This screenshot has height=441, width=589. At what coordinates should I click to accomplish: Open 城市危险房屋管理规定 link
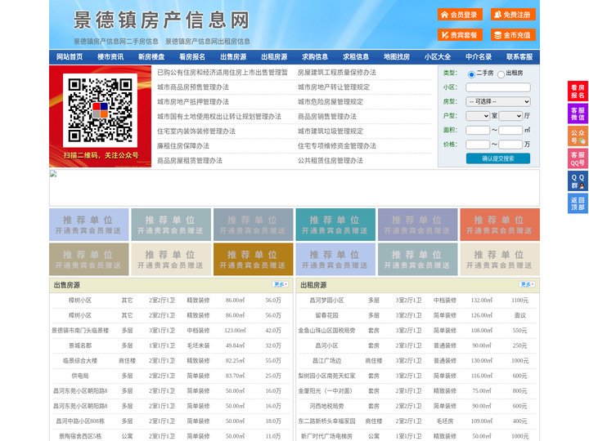click(330, 101)
